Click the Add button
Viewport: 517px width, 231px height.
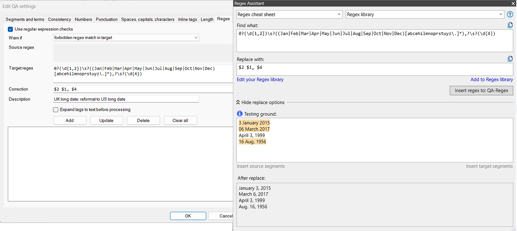click(x=70, y=120)
